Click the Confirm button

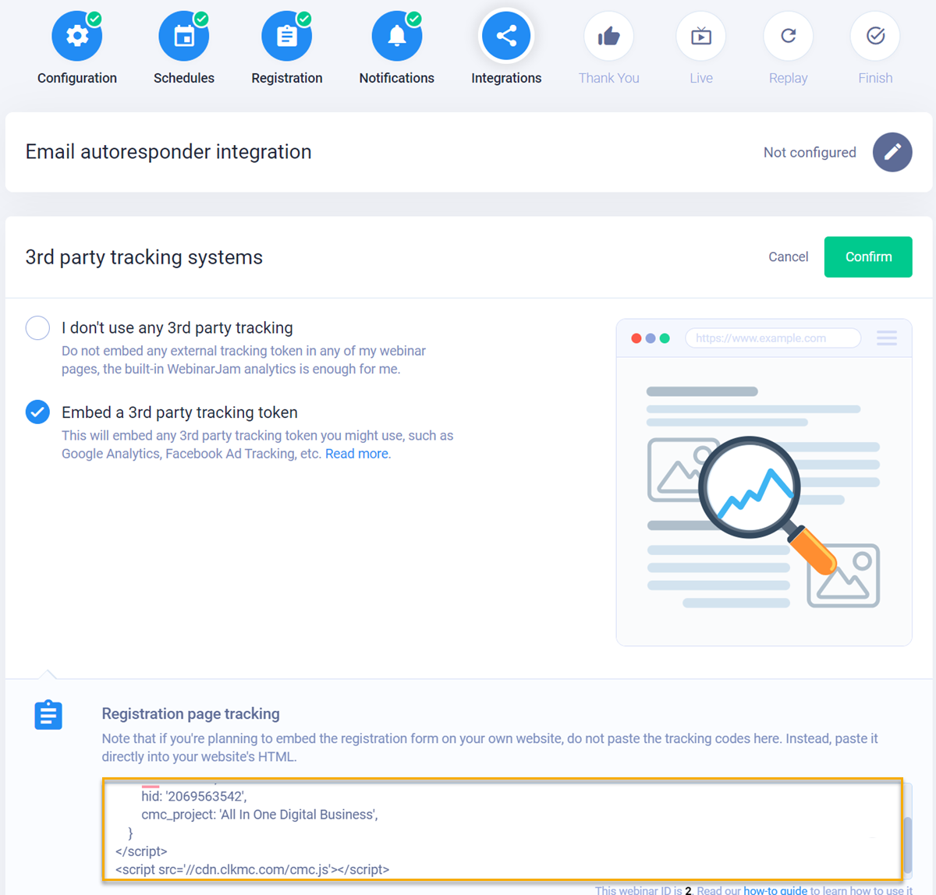(867, 257)
